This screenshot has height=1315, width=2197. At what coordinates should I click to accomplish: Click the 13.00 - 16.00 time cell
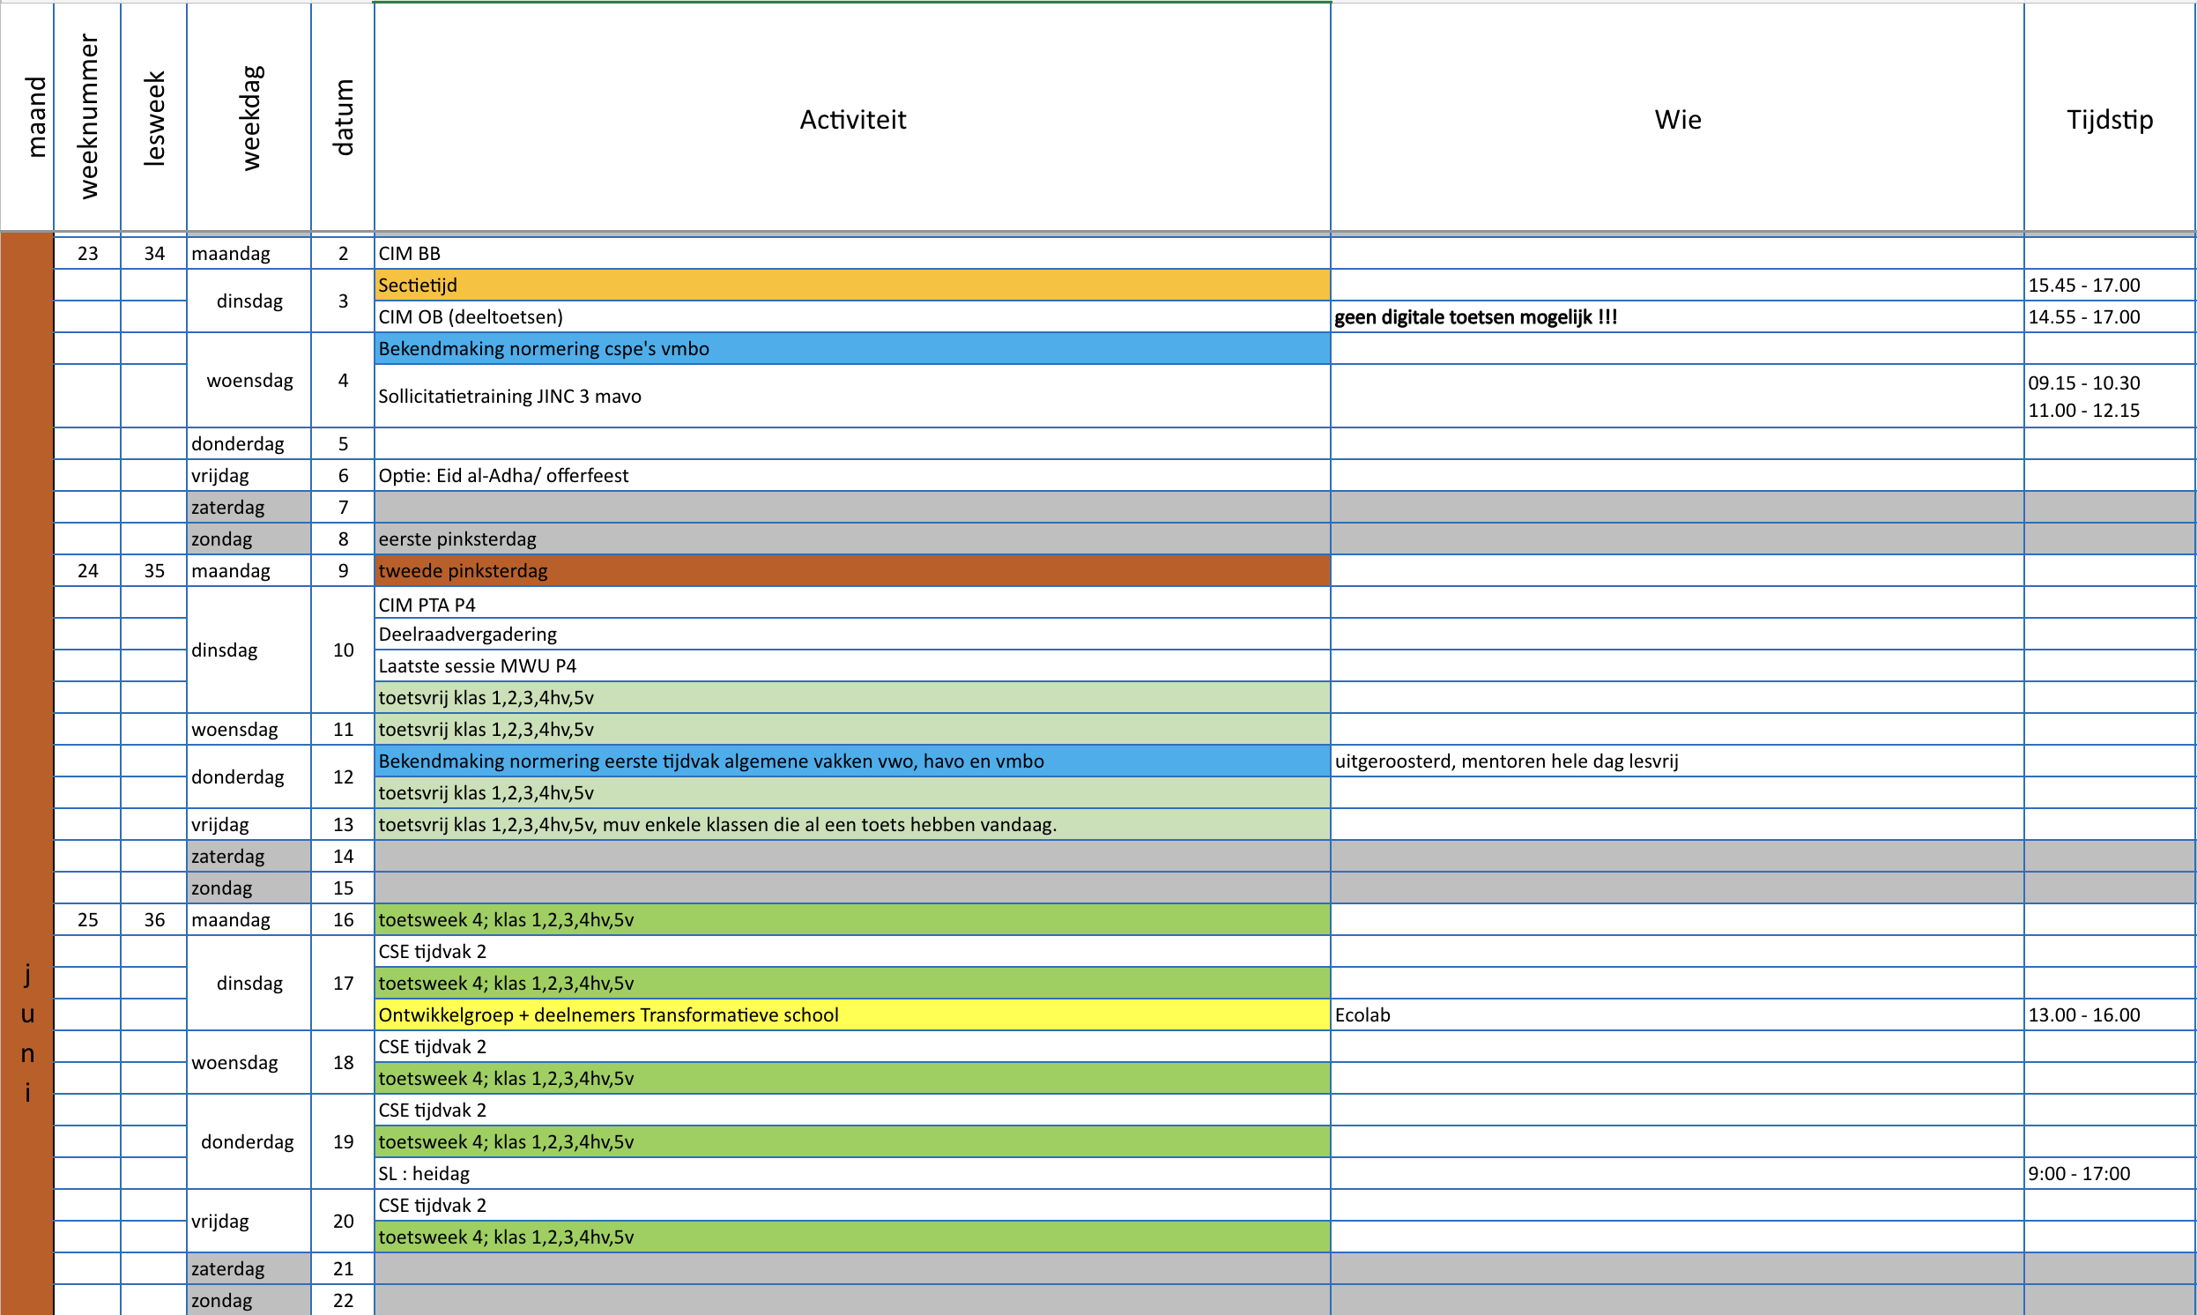click(x=2109, y=1015)
